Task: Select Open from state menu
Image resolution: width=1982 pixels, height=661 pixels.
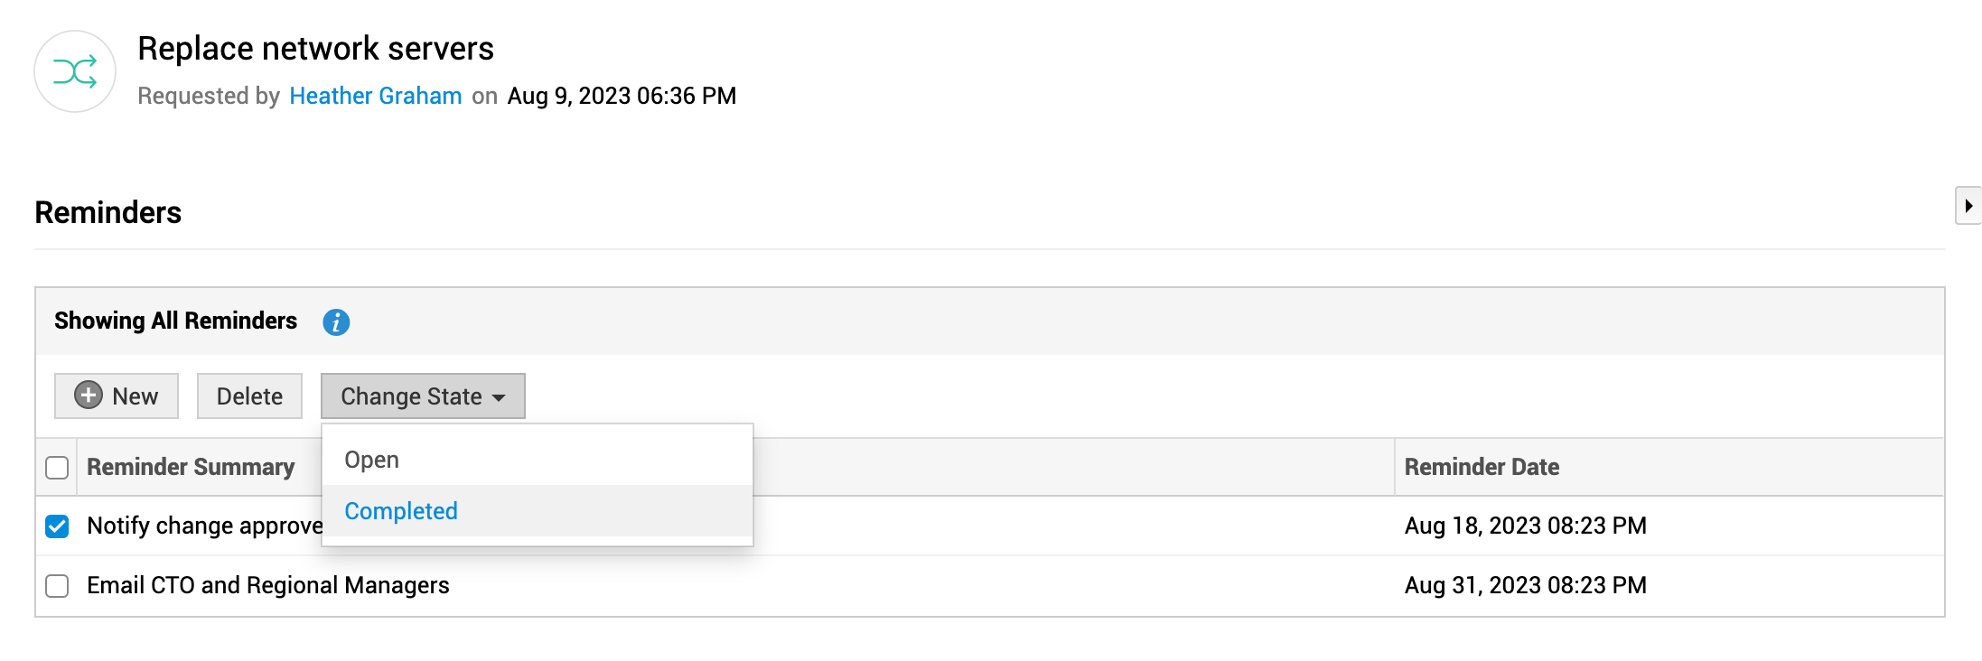Action: click(x=372, y=460)
